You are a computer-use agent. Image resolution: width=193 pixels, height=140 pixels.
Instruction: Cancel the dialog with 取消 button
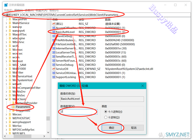point(134,128)
